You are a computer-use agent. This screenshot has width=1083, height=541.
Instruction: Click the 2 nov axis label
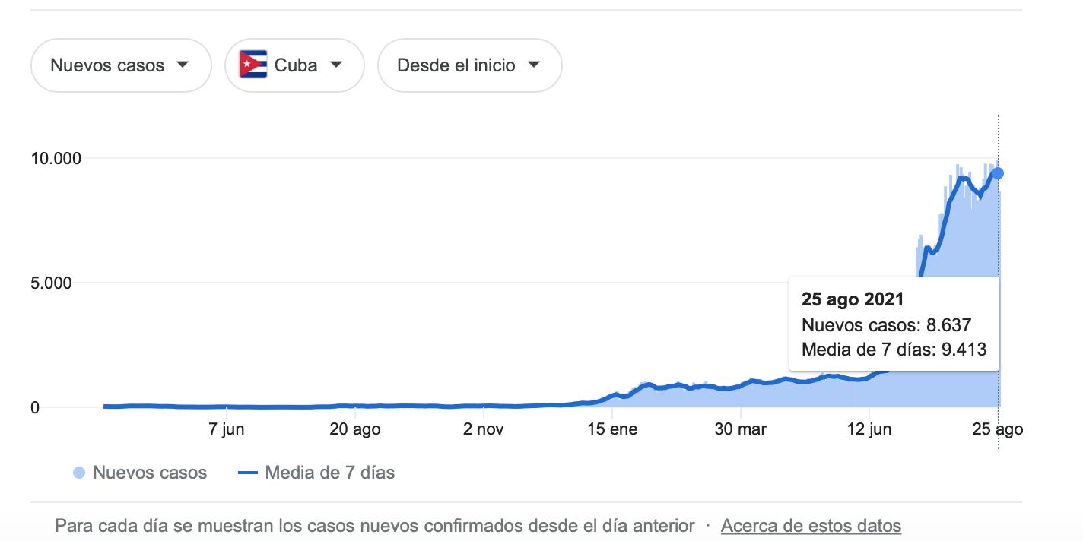pos(484,429)
